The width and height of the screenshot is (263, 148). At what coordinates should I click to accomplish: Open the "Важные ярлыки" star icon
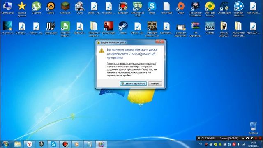tap(22, 9)
